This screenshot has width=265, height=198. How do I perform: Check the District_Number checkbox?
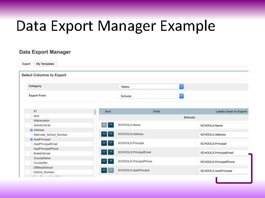click(x=31, y=172)
